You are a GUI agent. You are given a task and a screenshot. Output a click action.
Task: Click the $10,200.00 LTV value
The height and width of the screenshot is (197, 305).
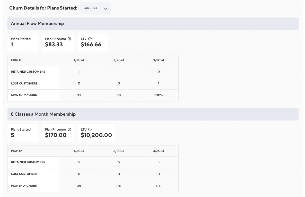pos(96,135)
